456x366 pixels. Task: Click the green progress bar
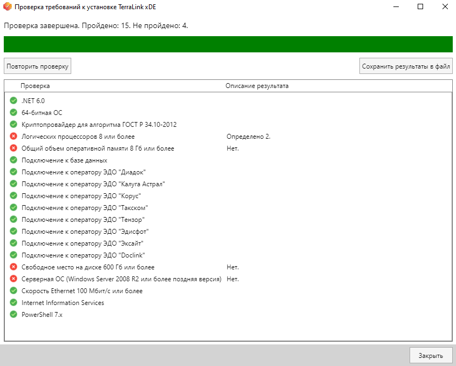[x=228, y=44]
